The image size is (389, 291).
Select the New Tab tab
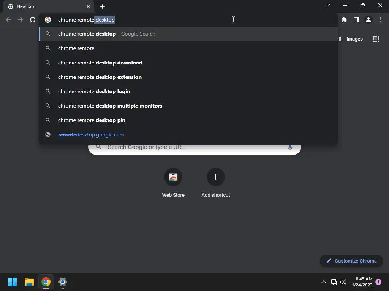click(x=49, y=6)
